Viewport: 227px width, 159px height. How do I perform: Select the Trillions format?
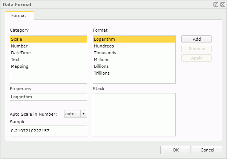(x=134, y=73)
